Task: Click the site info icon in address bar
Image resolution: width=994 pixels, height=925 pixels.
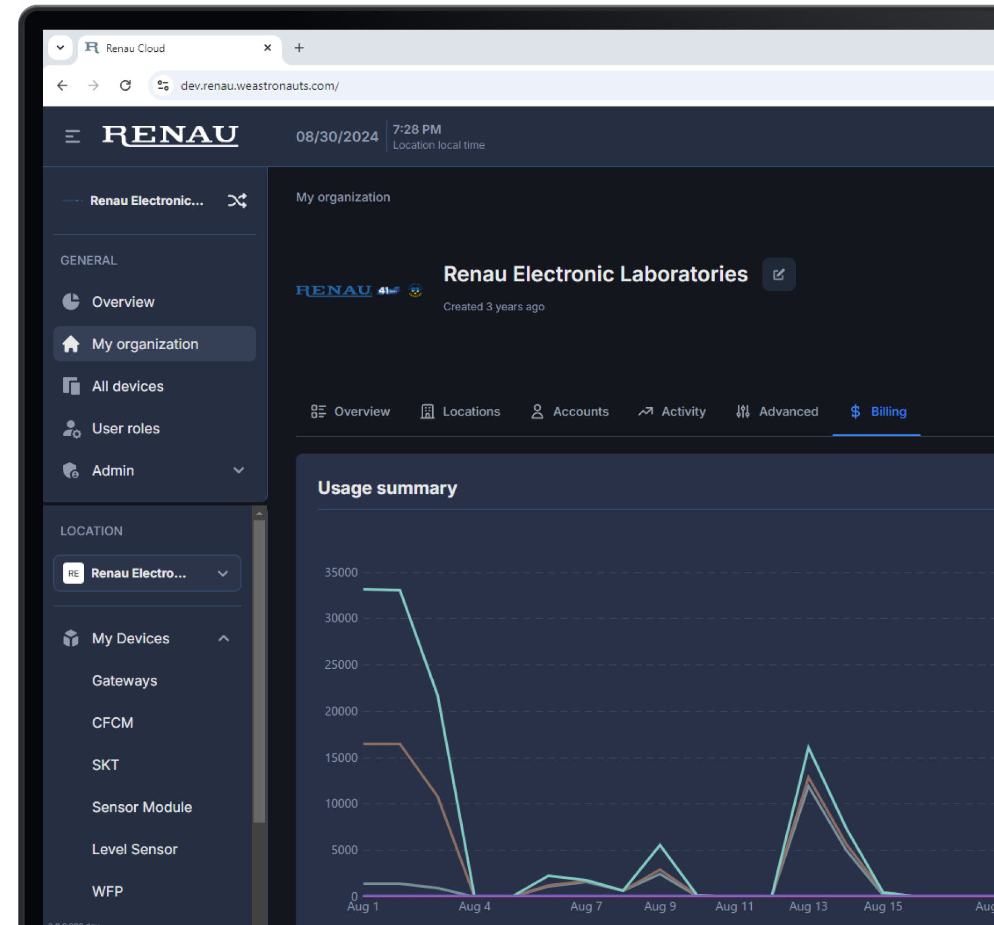Action: pyautogui.click(x=163, y=85)
